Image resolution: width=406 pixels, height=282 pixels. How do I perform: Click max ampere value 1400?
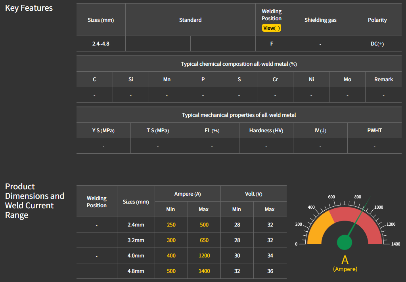click(x=204, y=271)
